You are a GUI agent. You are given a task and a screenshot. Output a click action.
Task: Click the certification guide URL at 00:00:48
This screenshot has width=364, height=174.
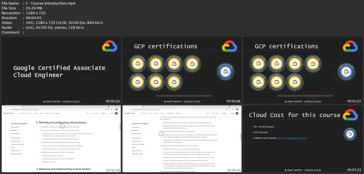[184, 96]
